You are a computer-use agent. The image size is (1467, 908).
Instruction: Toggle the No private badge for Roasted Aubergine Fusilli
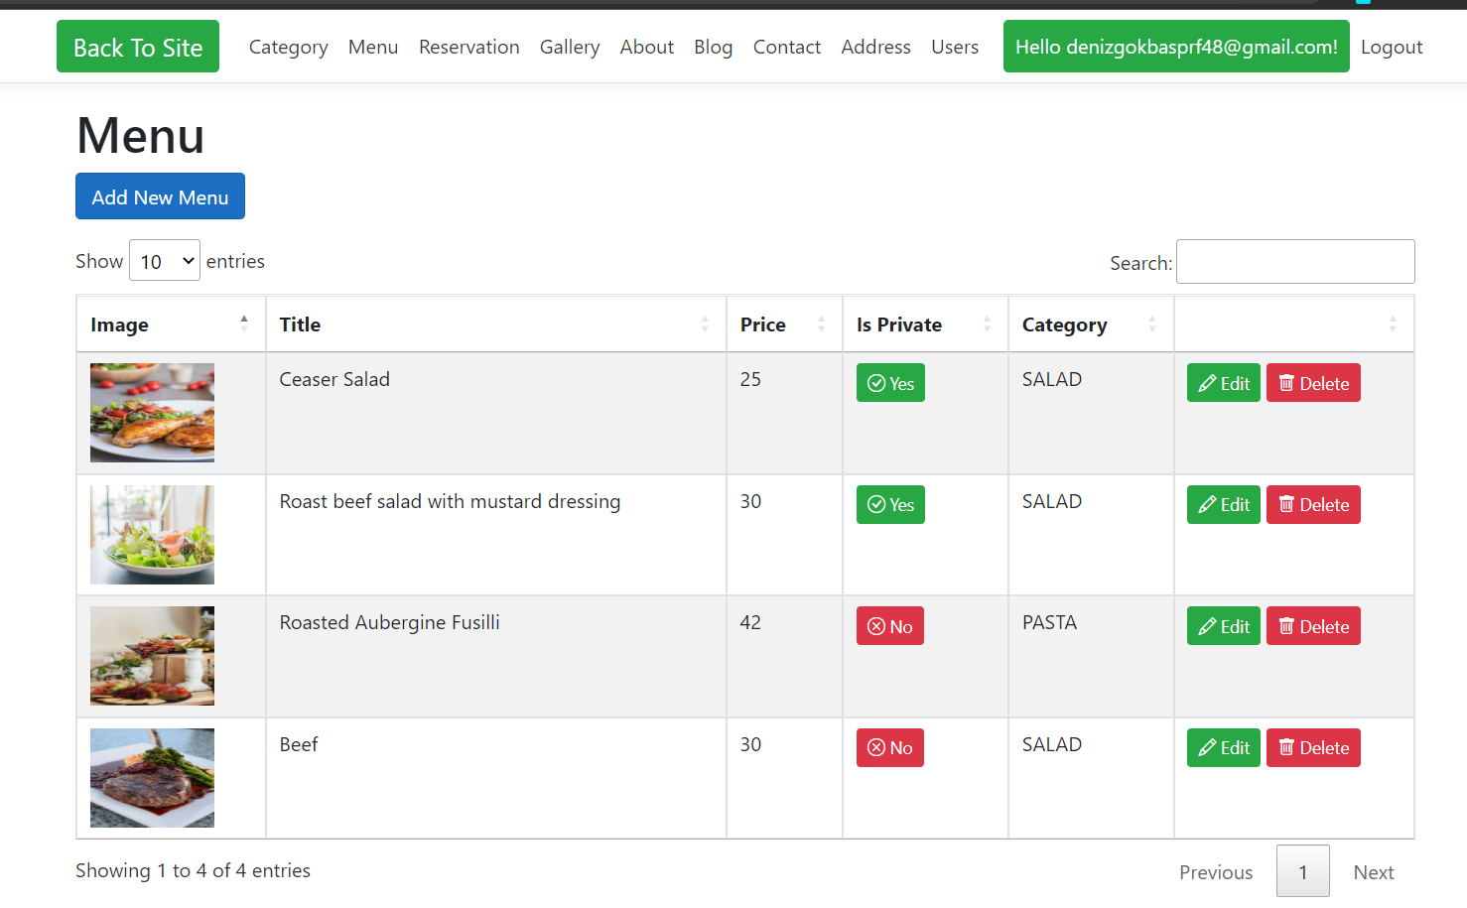point(890,627)
